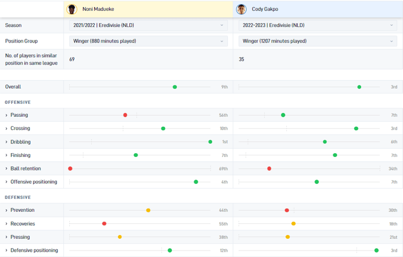This screenshot has width=403, height=257.
Task: Expand the Dribbling row
Action: click(x=6, y=142)
